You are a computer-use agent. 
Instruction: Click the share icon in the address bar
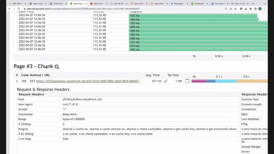click(231, 9)
